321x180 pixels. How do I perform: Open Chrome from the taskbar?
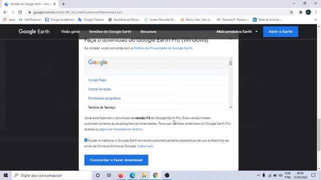tap(155, 175)
